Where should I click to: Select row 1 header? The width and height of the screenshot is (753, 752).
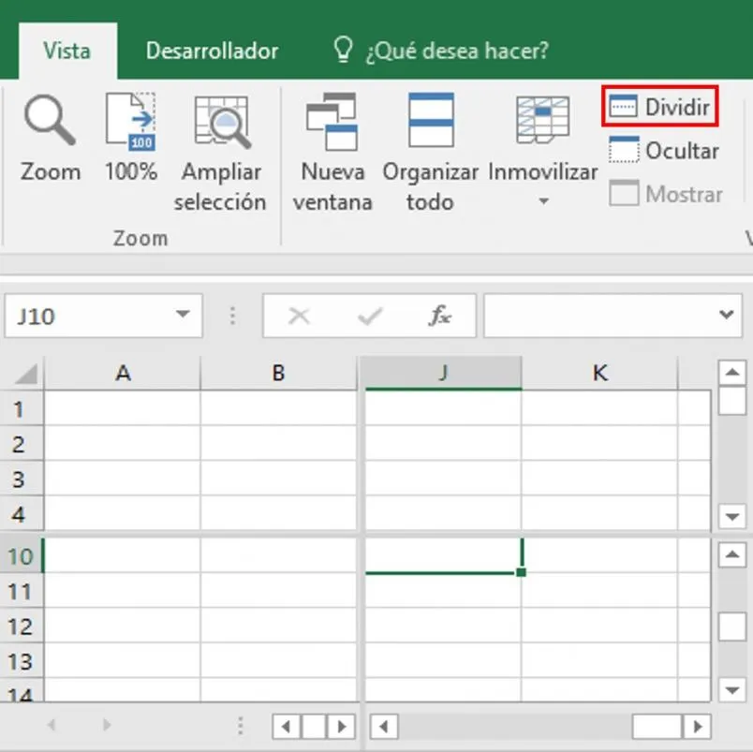click(20, 408)
